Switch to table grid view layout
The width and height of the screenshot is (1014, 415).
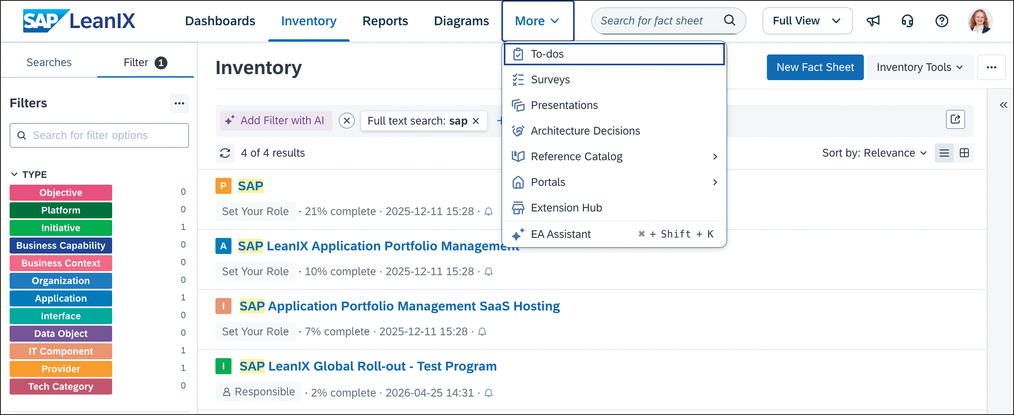click(964, 153)
